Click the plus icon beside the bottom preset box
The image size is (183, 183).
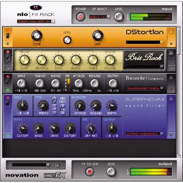click(x=58, y=165)
